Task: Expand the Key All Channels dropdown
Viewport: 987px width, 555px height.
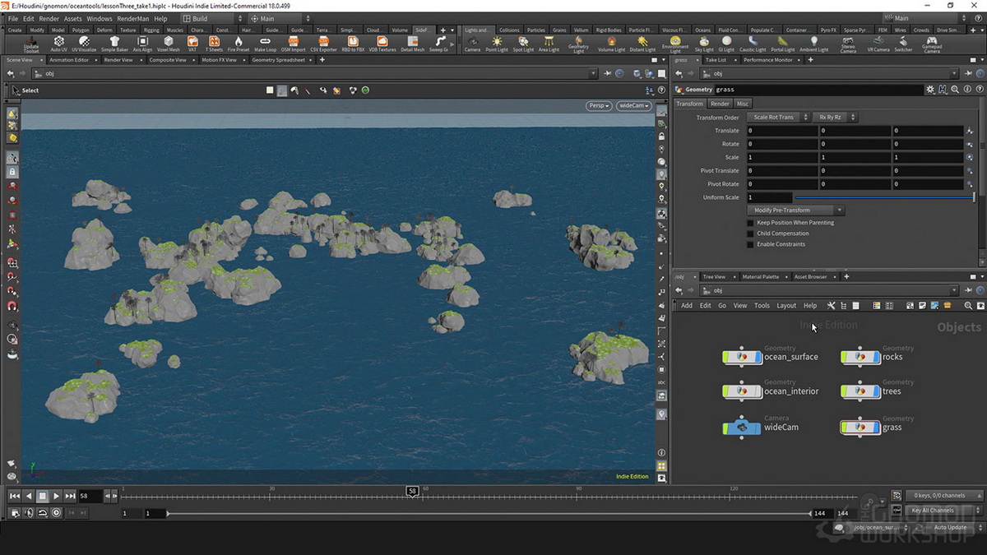Action: [x=945, y=511]
